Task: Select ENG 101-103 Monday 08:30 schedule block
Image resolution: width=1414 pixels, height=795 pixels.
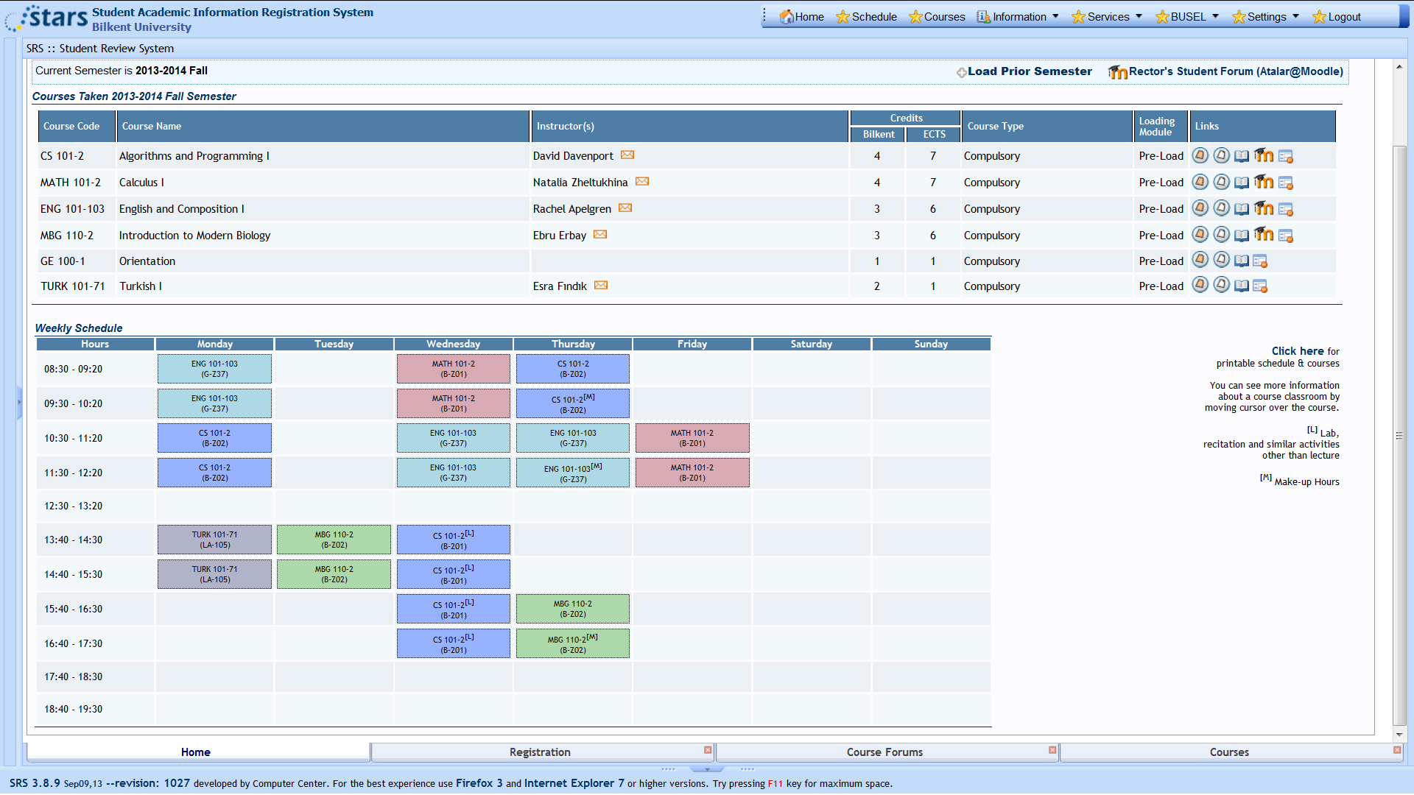Action: [214, 369]
